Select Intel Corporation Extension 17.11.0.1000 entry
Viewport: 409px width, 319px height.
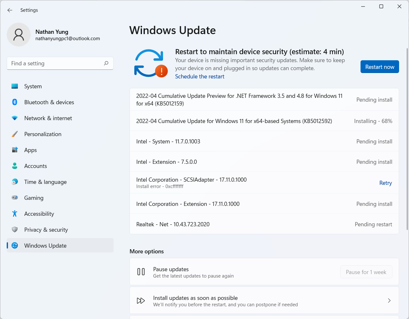(264, 204)
